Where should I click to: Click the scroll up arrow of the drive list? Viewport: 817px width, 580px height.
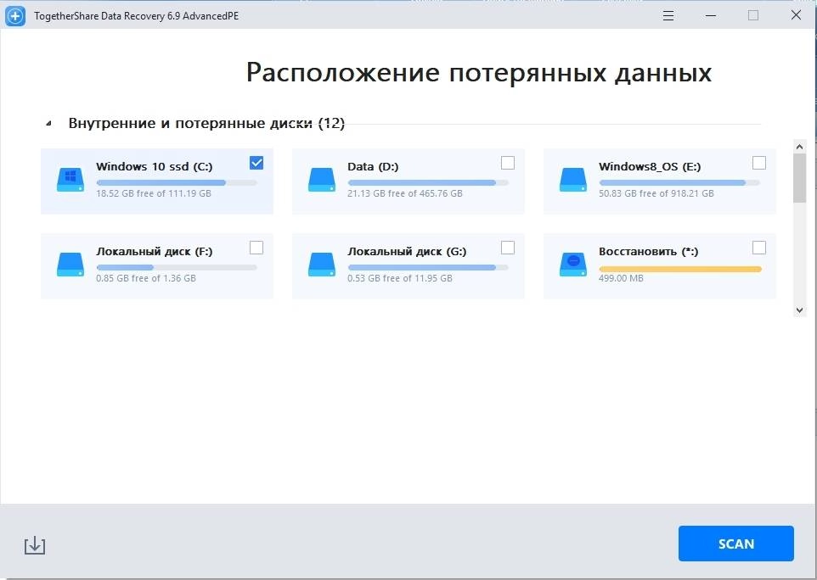coord(799,147)
